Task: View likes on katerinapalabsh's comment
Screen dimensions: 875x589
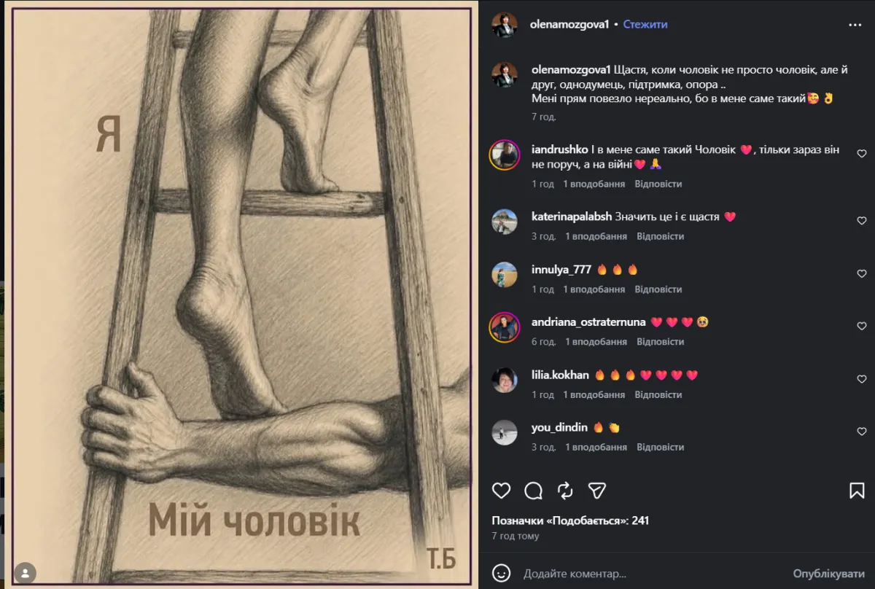Action: [596, 236]
